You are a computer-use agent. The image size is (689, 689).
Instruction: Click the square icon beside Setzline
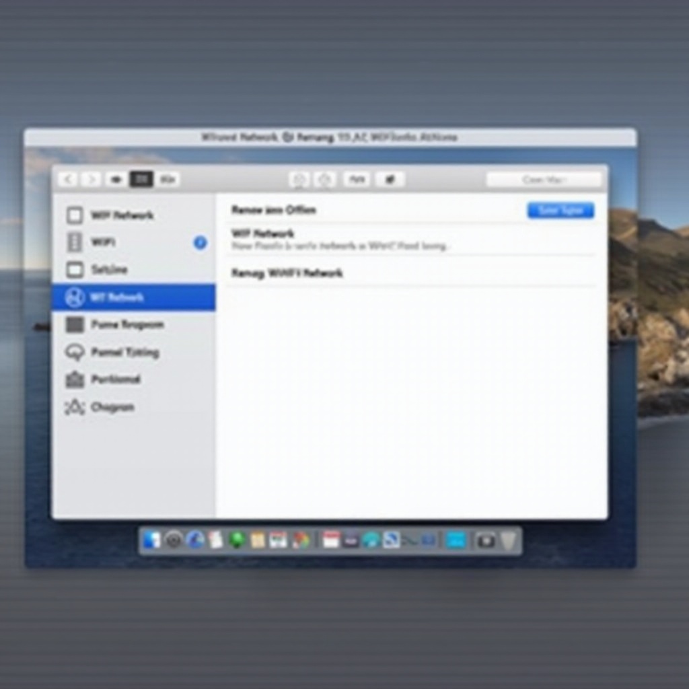tap(75, 270)
